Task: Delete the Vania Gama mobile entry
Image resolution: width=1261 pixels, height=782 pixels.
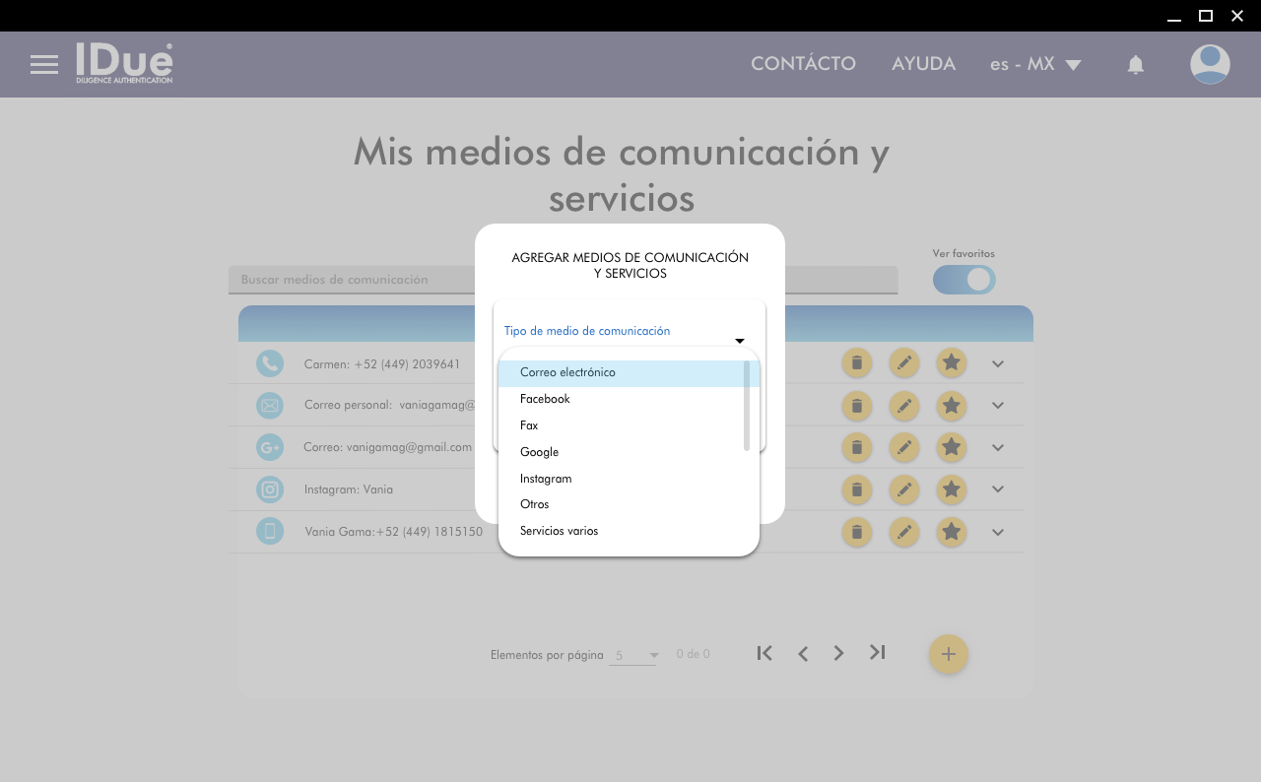Action: [856, 533]
